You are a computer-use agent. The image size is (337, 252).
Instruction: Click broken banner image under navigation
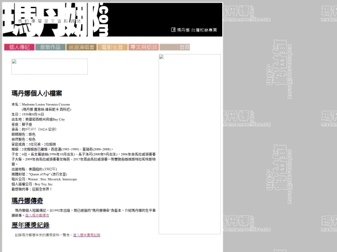[50, 67]
